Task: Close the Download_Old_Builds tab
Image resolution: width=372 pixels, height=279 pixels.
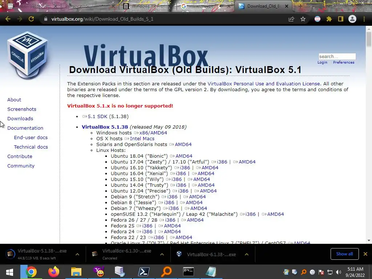Action: coord(287,6)
